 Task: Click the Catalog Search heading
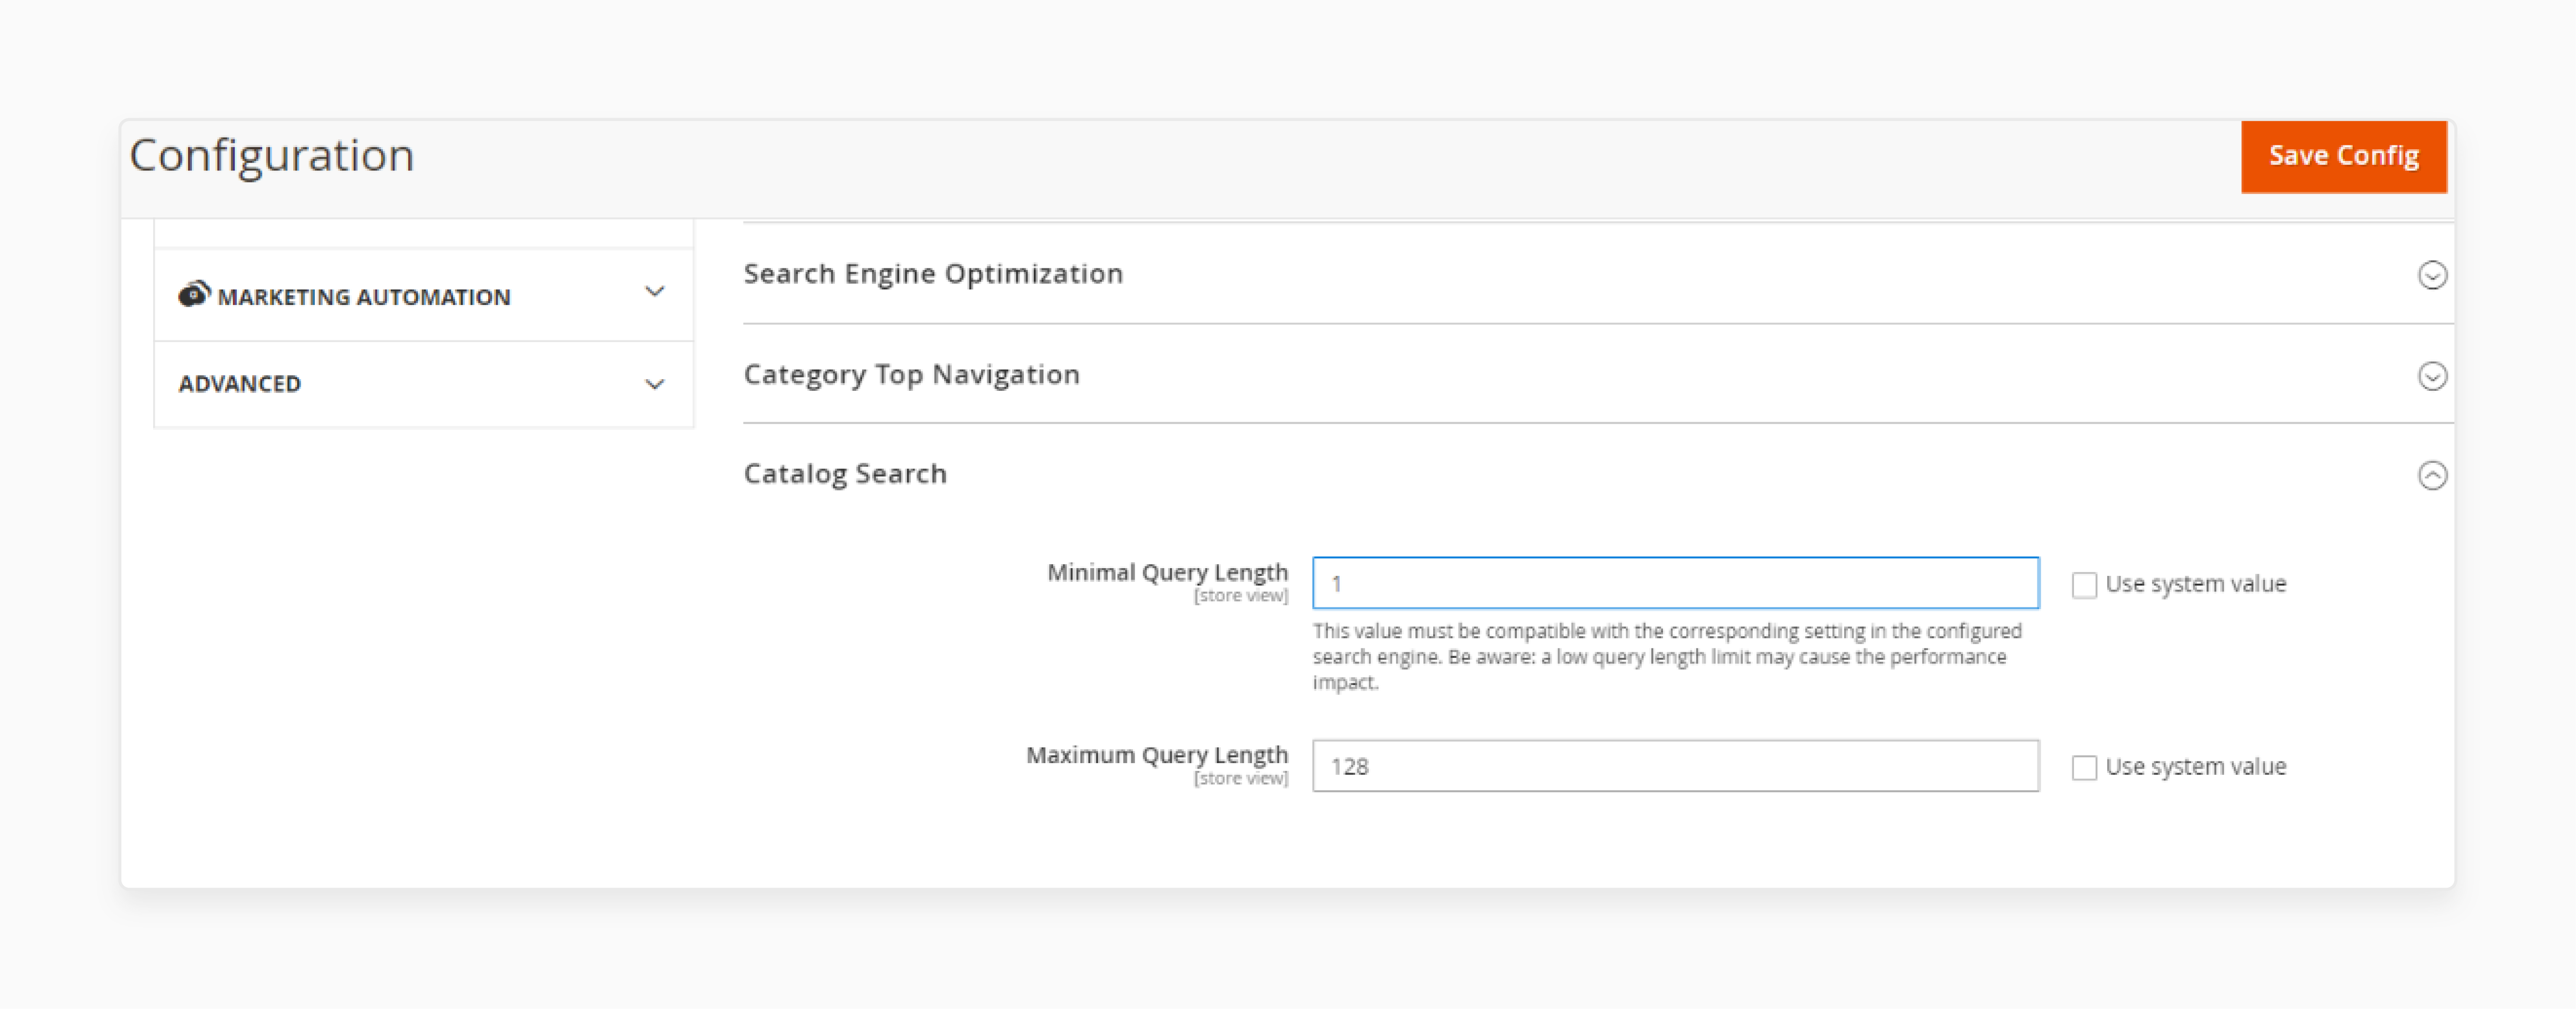845,474
